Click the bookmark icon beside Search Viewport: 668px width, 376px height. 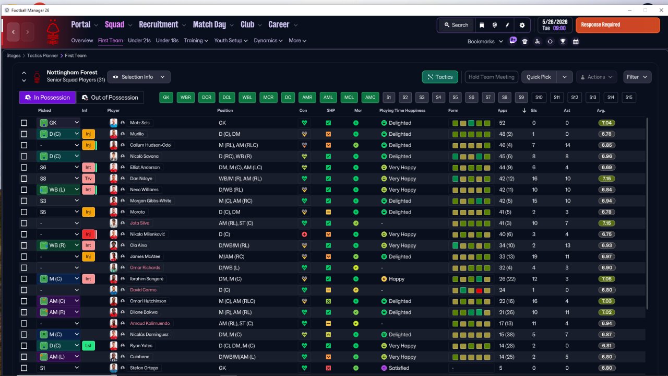[482, 25]
